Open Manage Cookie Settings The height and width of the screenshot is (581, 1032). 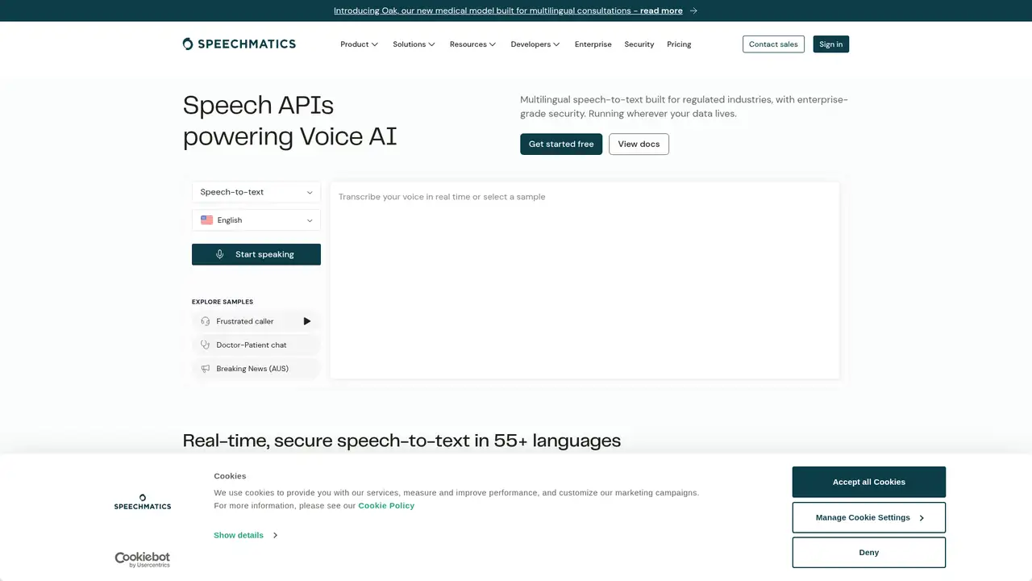point(869,517)
